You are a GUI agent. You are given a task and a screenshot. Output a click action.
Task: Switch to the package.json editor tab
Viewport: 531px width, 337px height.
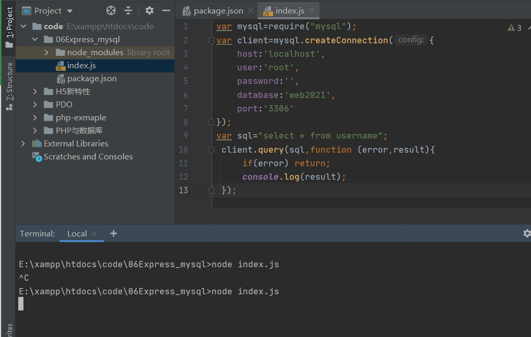218,11
